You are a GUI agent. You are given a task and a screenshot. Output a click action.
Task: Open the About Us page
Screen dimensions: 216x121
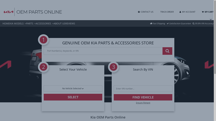pos(59,23)
